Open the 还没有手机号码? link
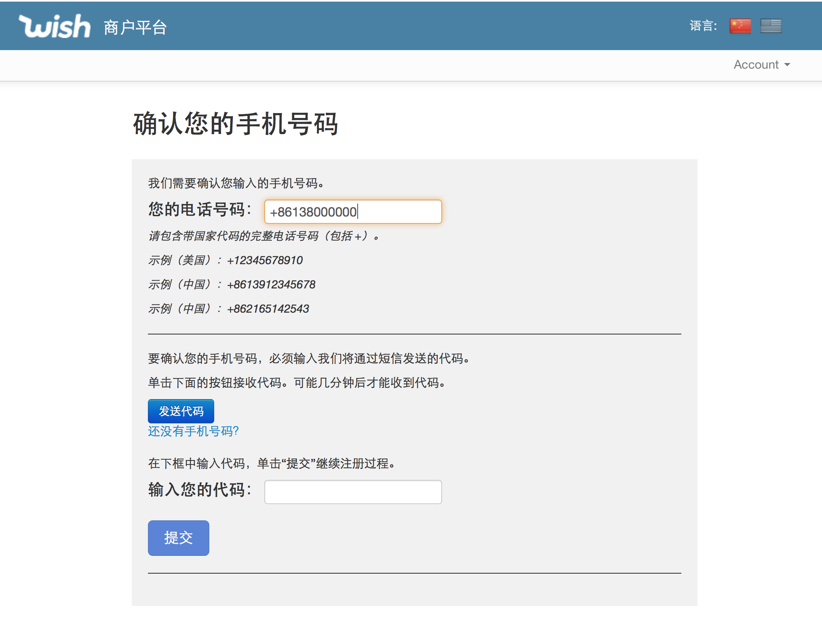 [x=193, y=431]
